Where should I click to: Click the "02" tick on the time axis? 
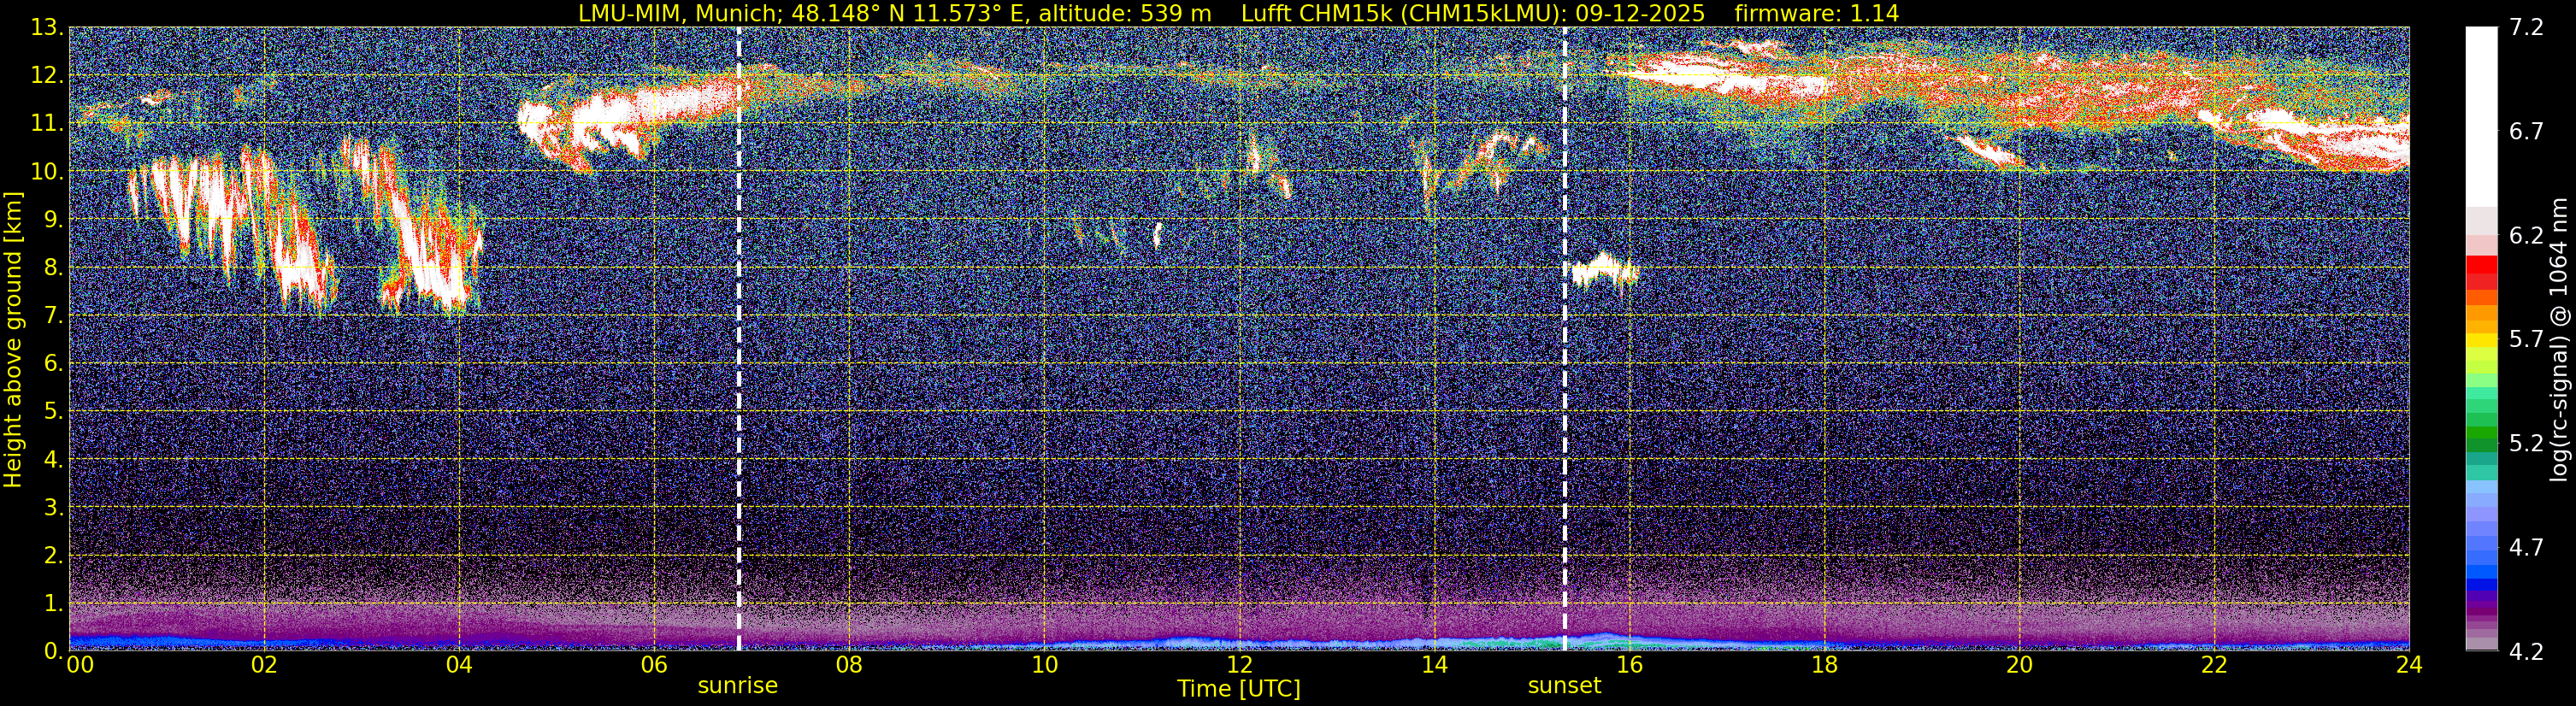point(264,666)
